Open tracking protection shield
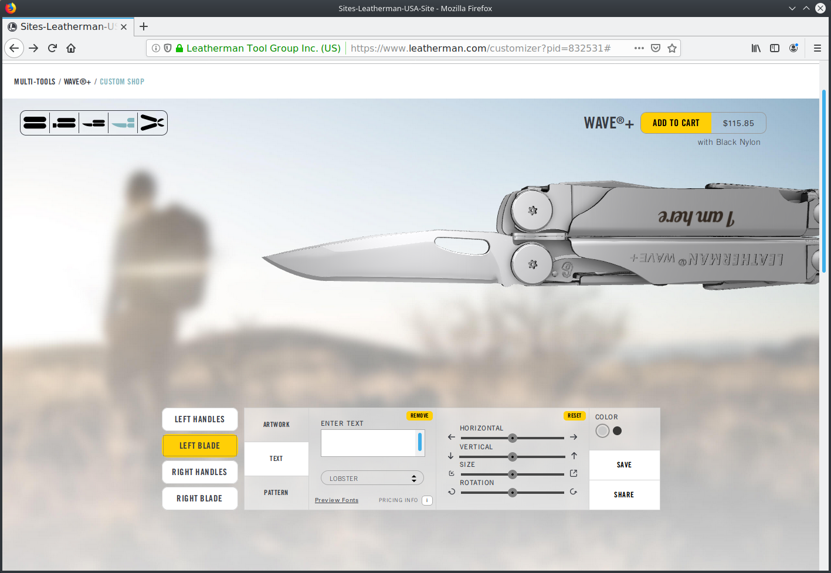 tap(168, 48)
